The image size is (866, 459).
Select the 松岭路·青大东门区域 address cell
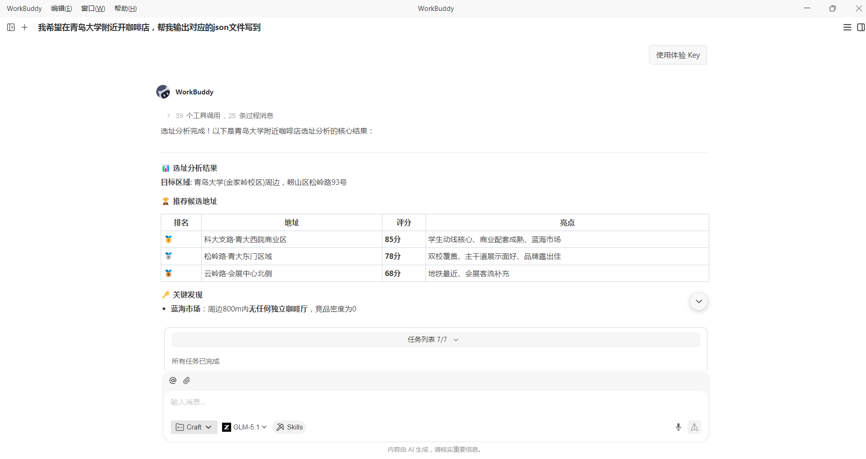tap(292, 257)
